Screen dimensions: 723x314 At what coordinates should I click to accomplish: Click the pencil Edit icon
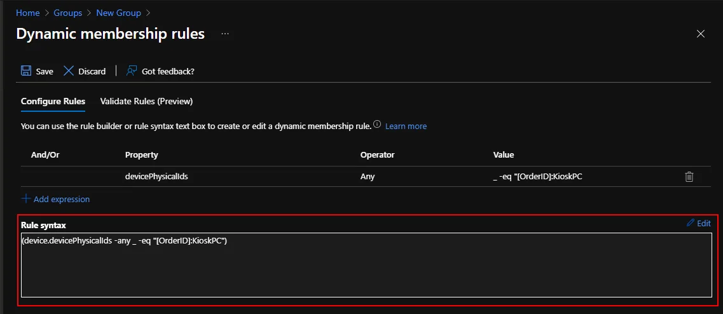691,223
